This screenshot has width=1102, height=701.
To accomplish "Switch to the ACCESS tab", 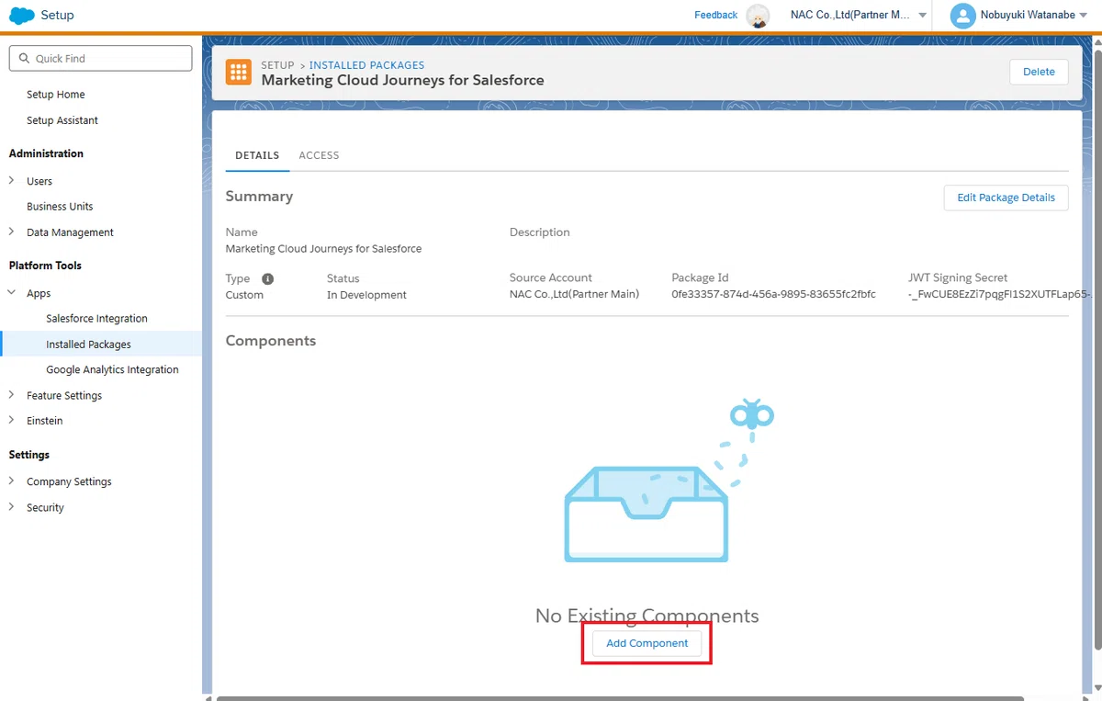I will click(x=319, y=155).
